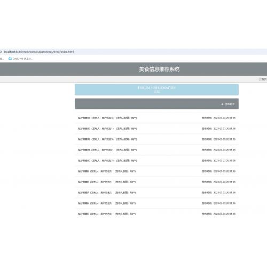The image size is (267, 267).
Task: Click the 发布时间 of post 帖子标题5
Action: 218,214
